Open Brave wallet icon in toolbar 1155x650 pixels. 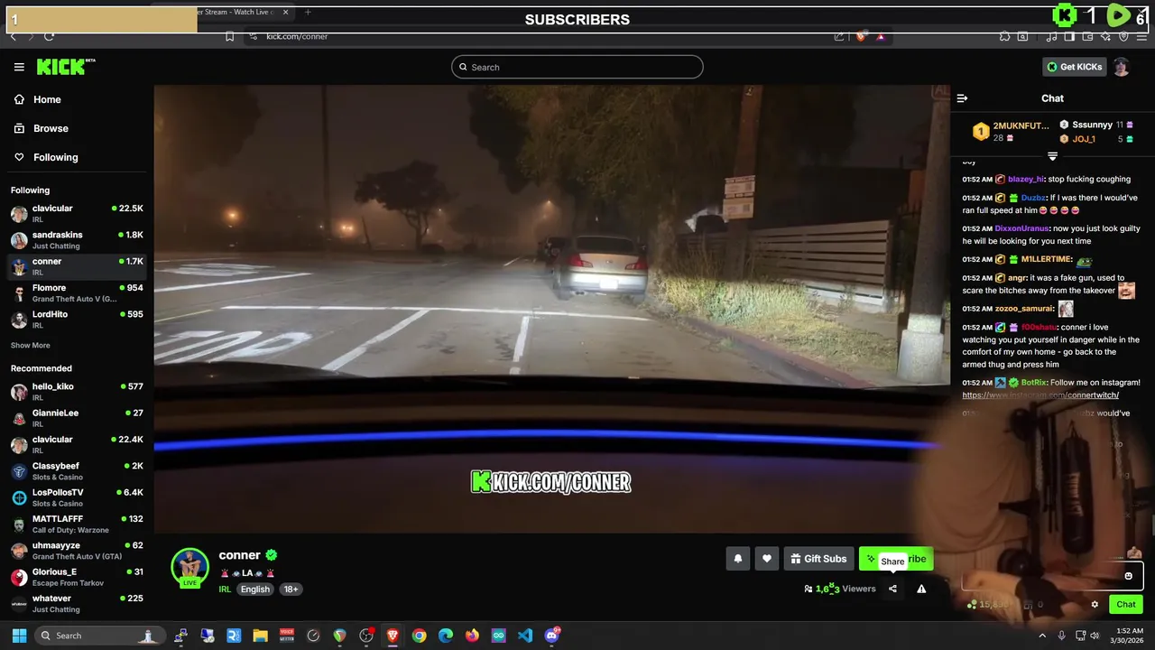(x=1087, y=36)
